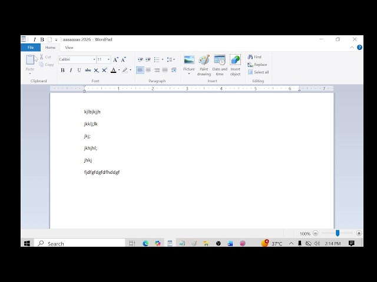Open File Explorer from the taskbar
The image size is (377, 282).
[x=206, y=243]
